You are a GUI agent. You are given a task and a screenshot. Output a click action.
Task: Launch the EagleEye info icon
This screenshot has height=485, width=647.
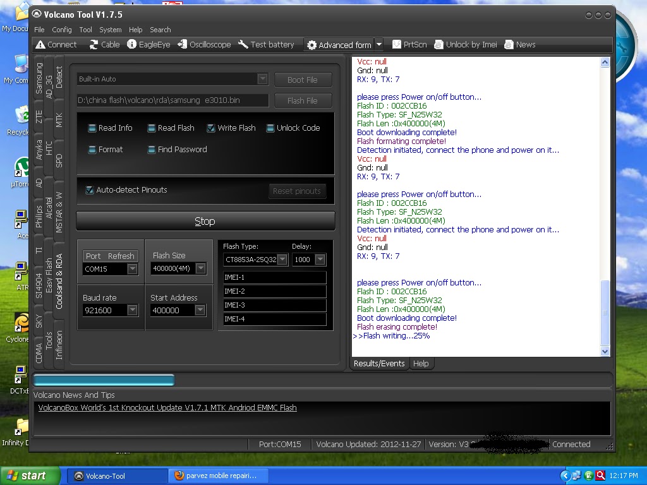click(x=131, y=44)
